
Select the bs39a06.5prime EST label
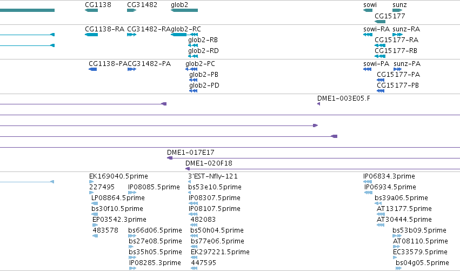click(x=401, y=198)
